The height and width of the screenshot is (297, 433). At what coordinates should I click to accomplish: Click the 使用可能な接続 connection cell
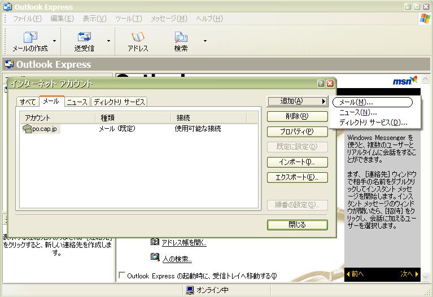(198, 129)
